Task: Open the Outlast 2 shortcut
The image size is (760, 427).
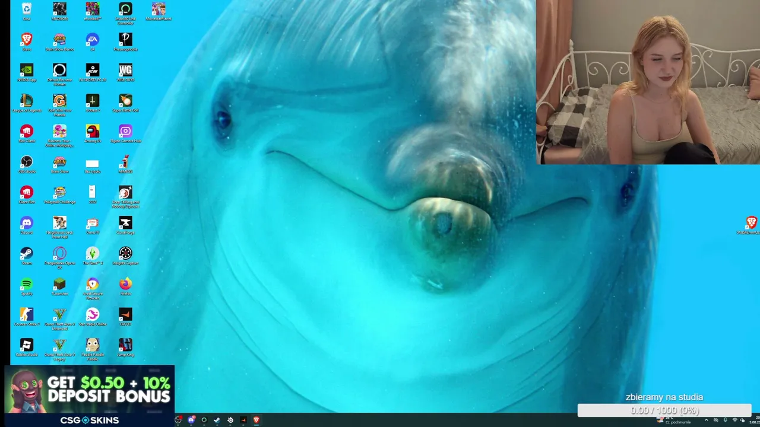Action: [92, 103]
